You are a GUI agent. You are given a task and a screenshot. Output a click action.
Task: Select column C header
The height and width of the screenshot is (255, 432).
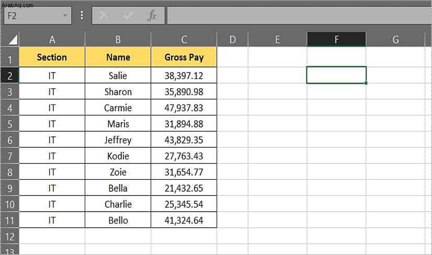pyautogui.click(x=184, y=39)
